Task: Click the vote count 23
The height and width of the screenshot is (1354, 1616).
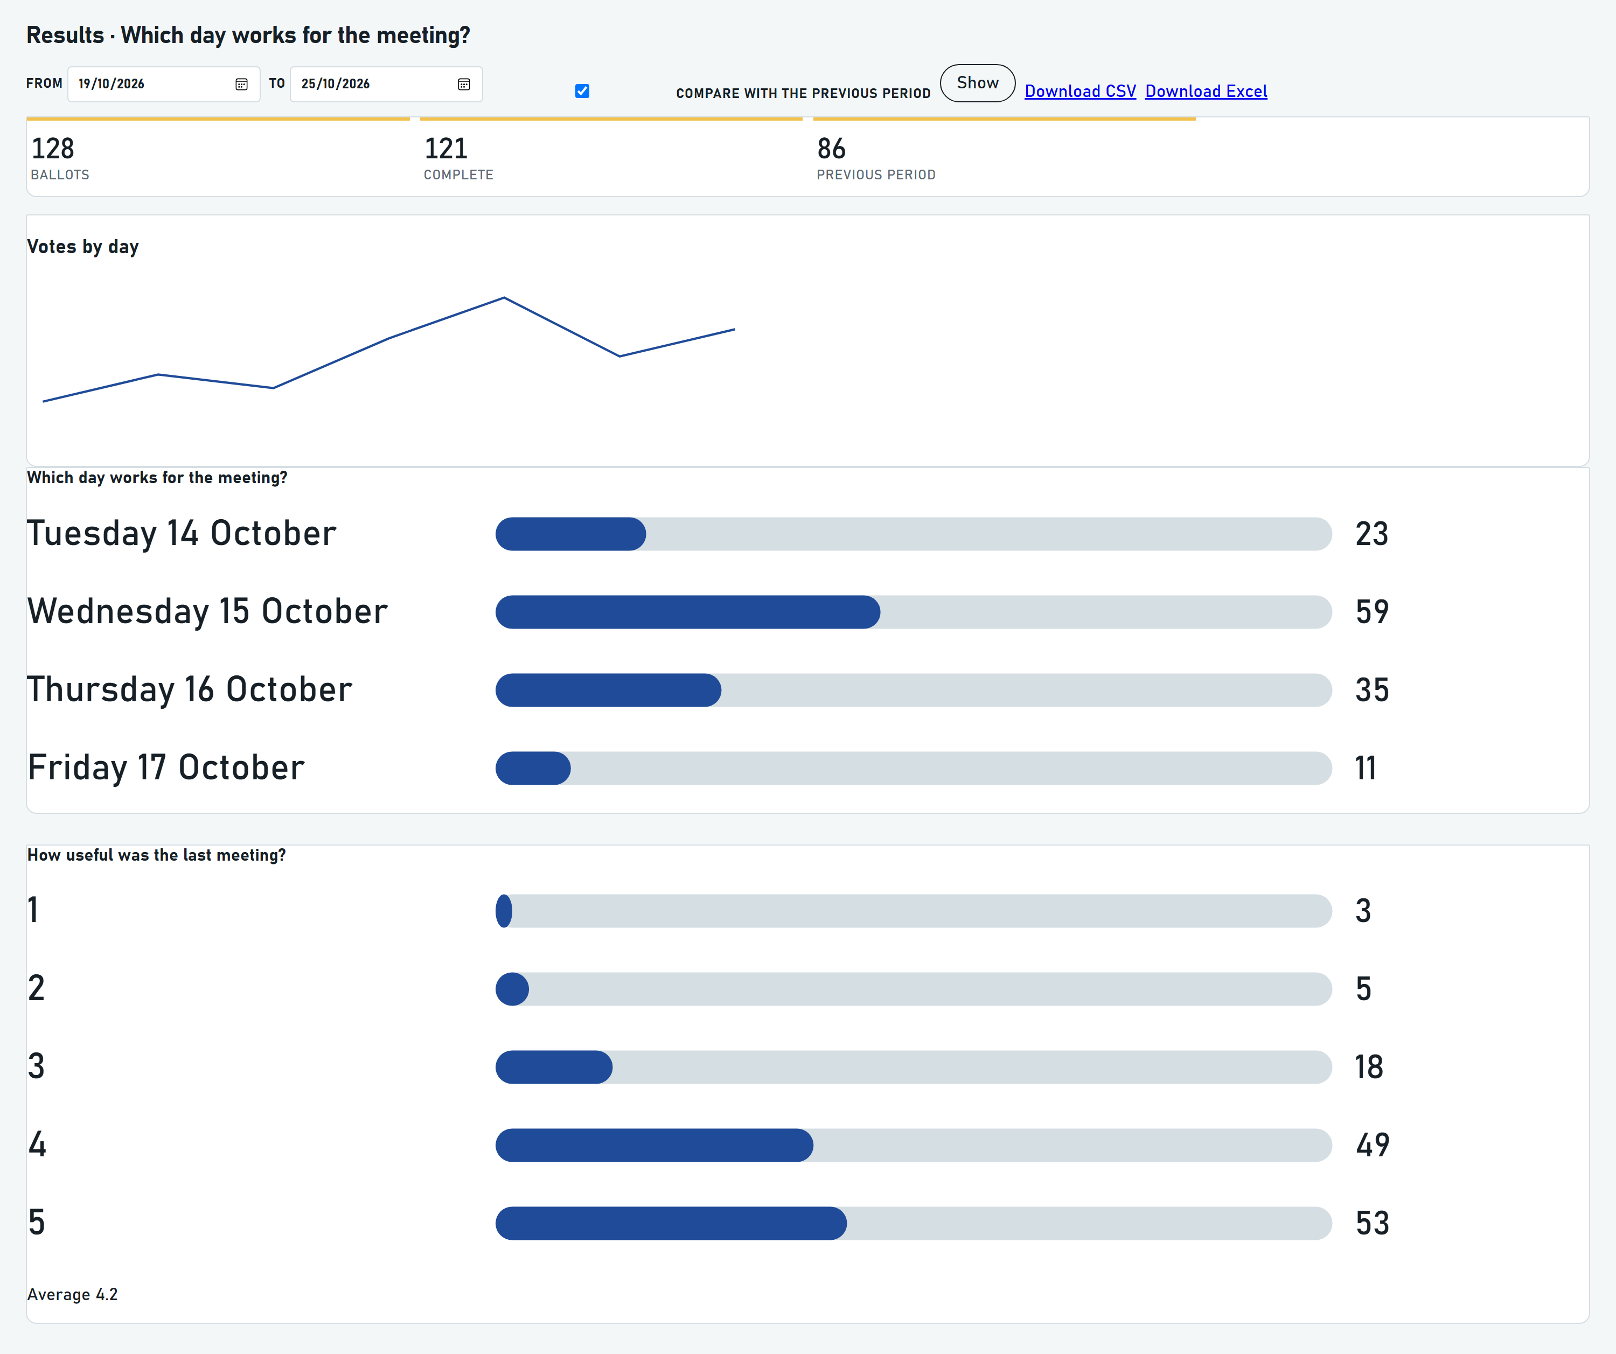Action: (x=1372, y=534)
